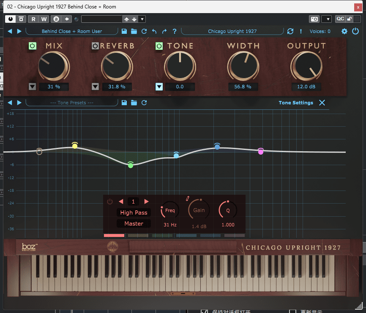
Task: Expand the REVERB settings arrow
Action: 95,87
